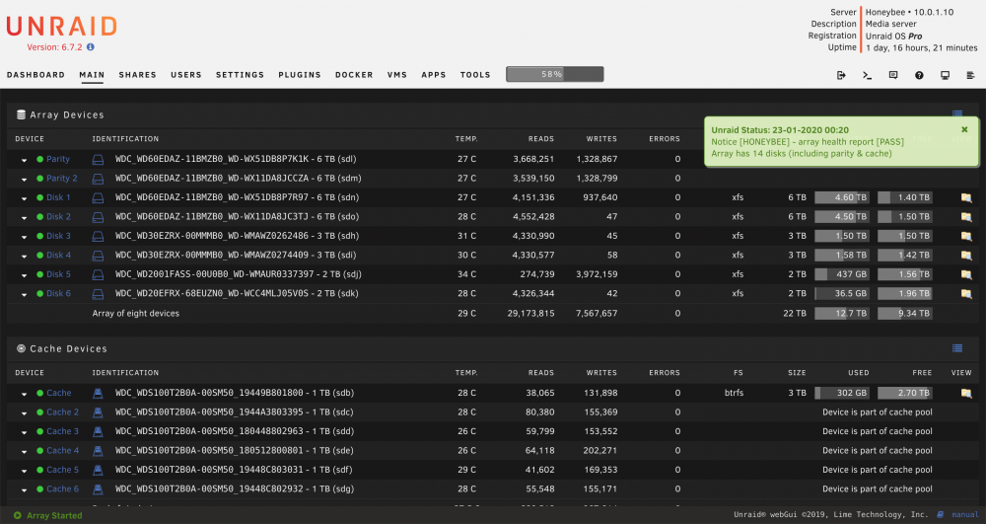Click the Cache free 2.70 TB bar
Screen dimensions: 986x524
(x=905, y=393)
